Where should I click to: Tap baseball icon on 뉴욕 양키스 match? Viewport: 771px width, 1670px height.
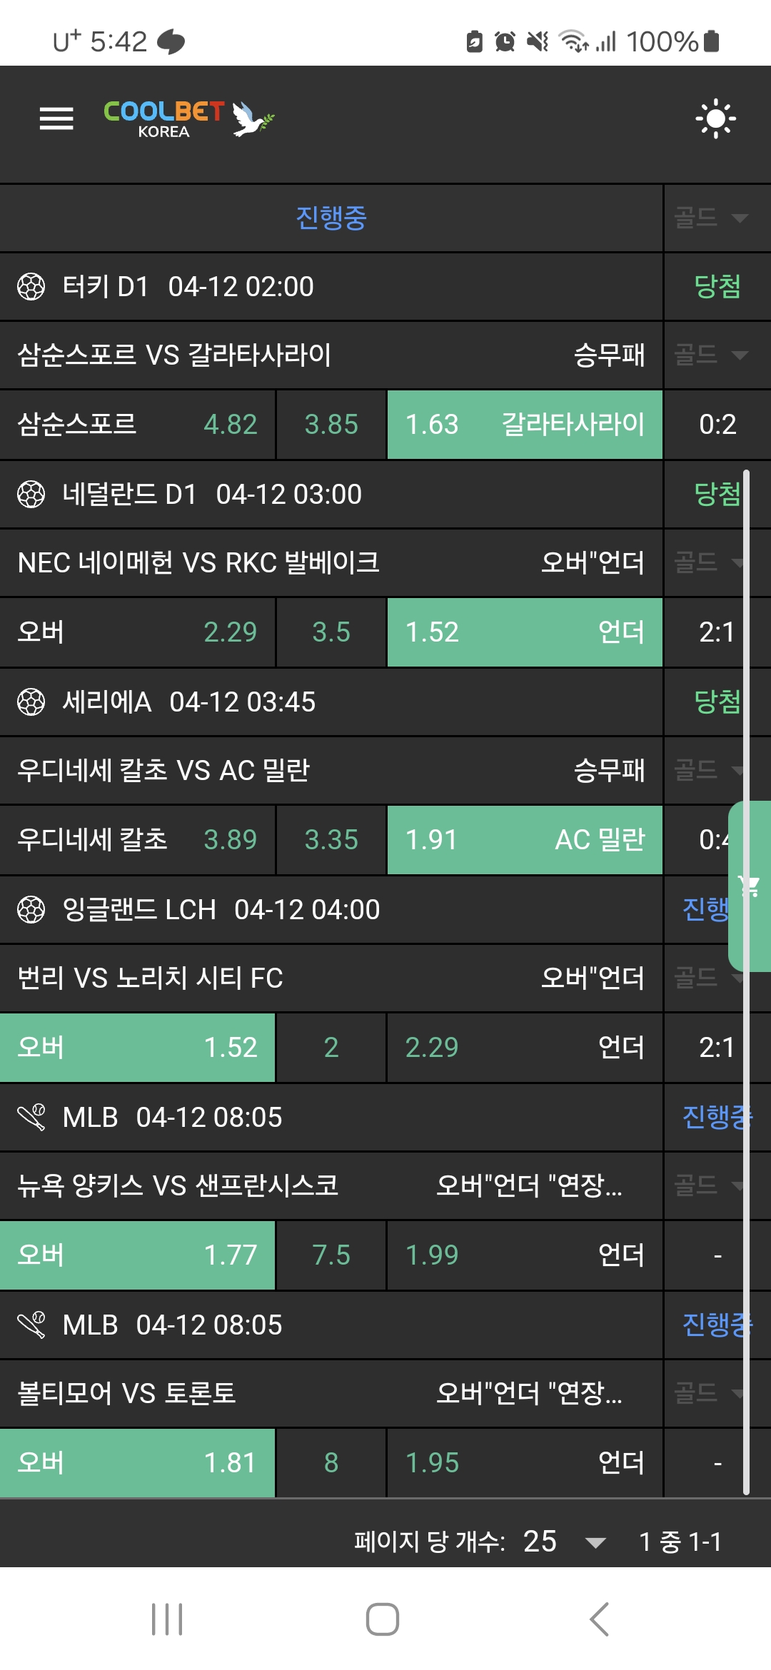[31, 1118]
